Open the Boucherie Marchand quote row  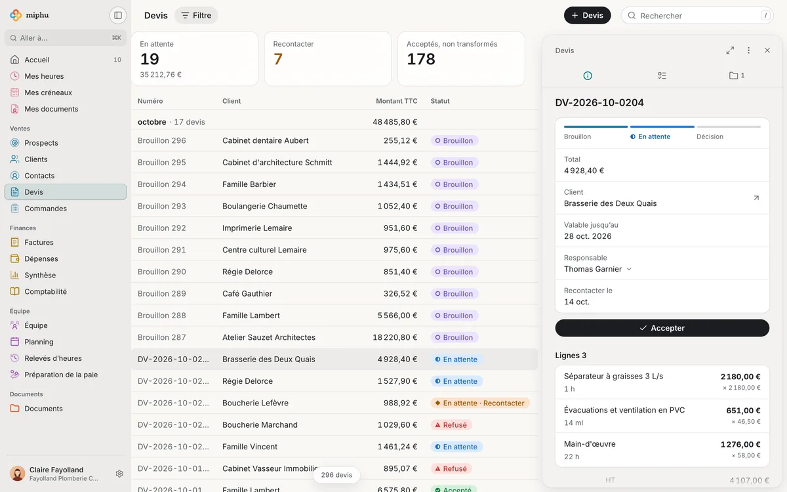334,425
